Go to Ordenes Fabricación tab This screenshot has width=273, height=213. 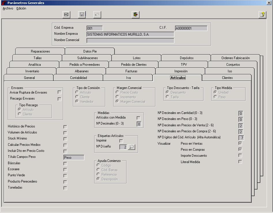(x=236, y=58)
